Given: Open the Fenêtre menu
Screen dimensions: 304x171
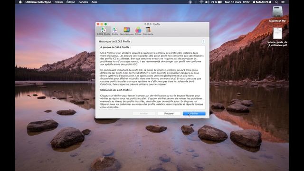Looking at the screenshot, I should 83,2.
